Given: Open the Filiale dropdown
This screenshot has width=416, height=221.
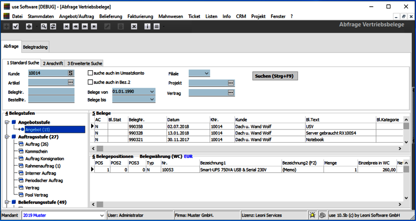Looking at the screenshot, I should click(x=206, y=74).
